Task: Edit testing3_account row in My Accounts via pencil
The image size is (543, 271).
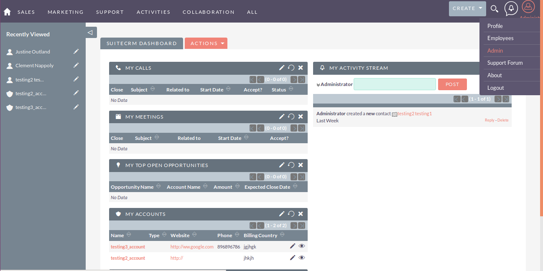Action: click(x=293, y=246)
